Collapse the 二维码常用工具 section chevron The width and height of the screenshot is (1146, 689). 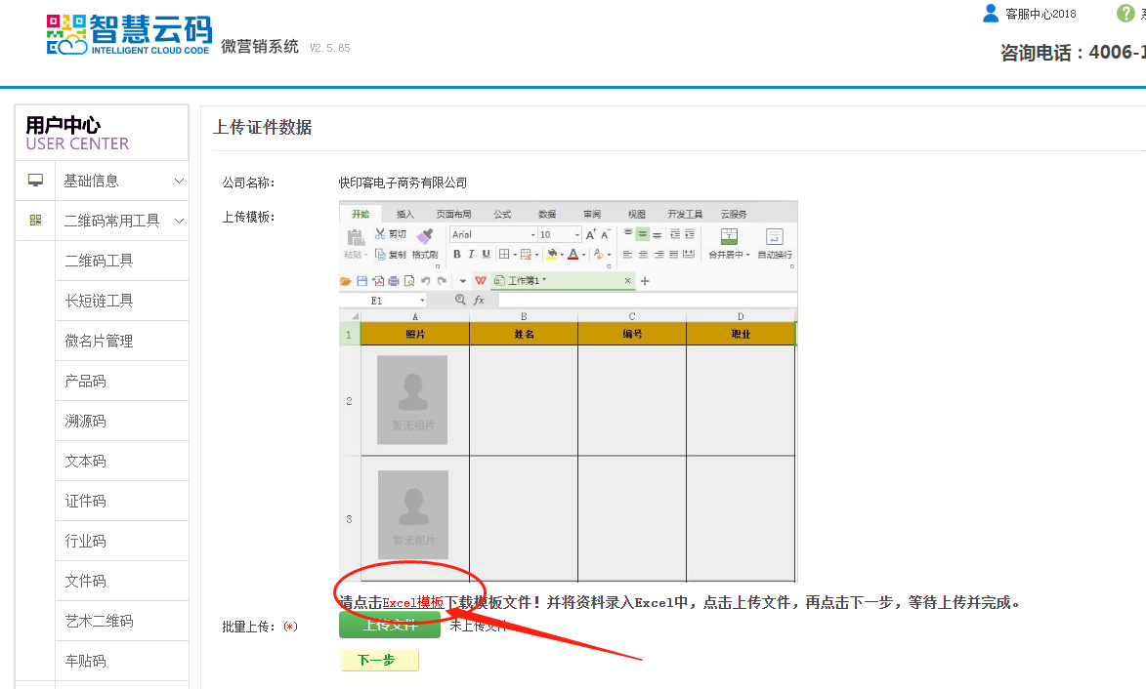pos(179,221)
